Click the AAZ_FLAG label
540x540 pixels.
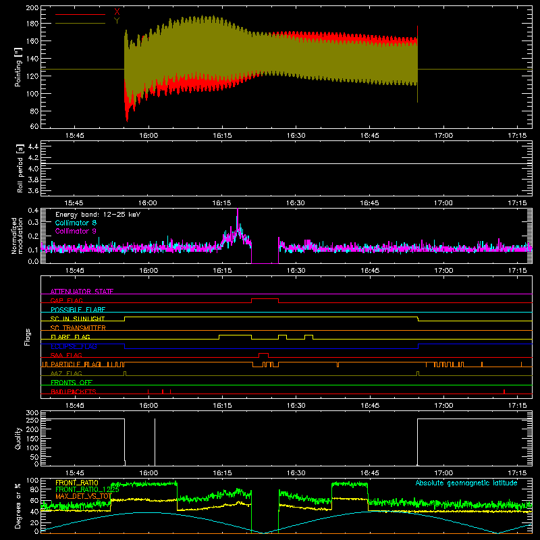click(66, 373)
